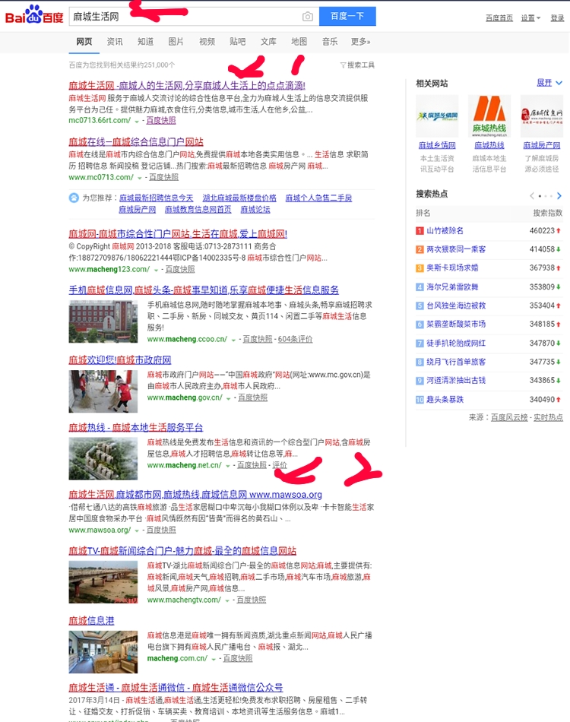Screen dimensions: 570x722
Task: Switch to the 图片 tab
Action: point(176,42)
